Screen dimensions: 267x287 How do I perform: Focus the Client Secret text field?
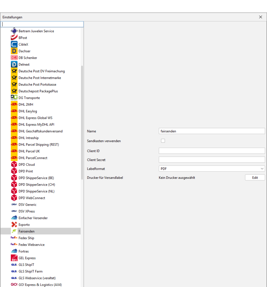pos(212,160)
